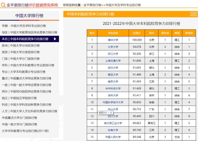This screenshot has width=198, height=141.
Task: Open the 吉林大学 link
Action: 113,95
